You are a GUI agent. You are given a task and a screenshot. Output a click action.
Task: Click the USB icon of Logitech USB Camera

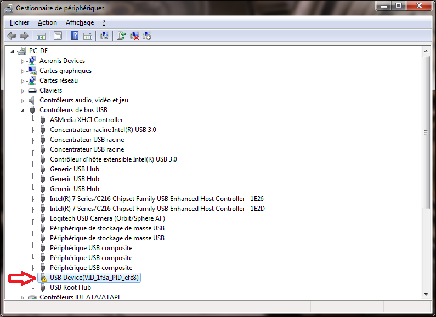43,218
